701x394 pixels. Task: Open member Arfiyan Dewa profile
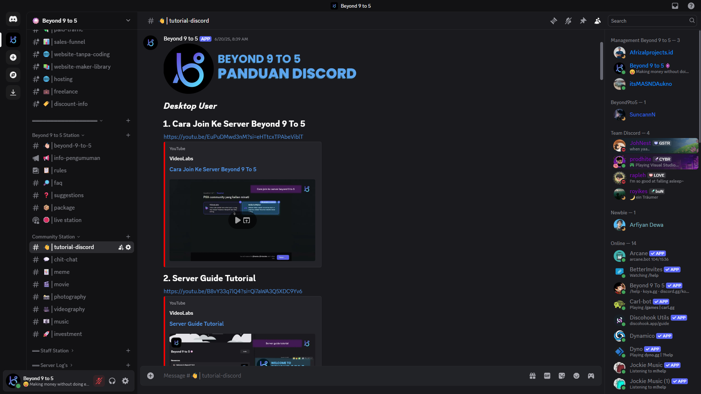click(654, 225)
